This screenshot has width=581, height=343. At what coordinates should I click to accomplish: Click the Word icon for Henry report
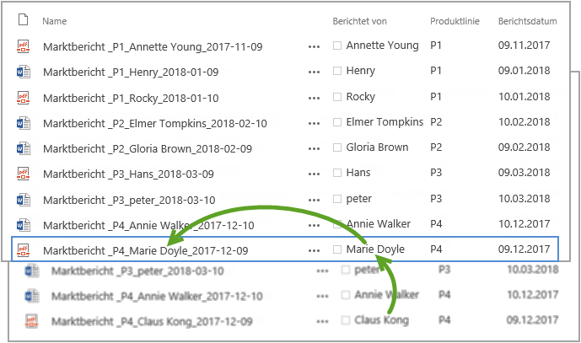pos(24,72)
